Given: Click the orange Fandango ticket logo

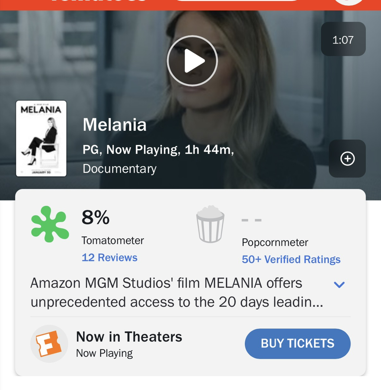Looking at the screenshot, I should tap(49, 343).
